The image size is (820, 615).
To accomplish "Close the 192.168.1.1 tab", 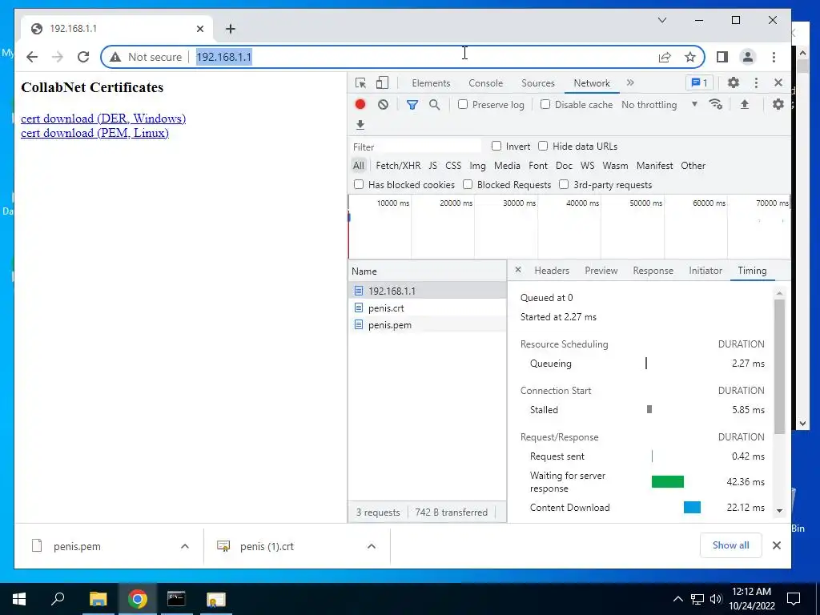I will coord(199,29).
